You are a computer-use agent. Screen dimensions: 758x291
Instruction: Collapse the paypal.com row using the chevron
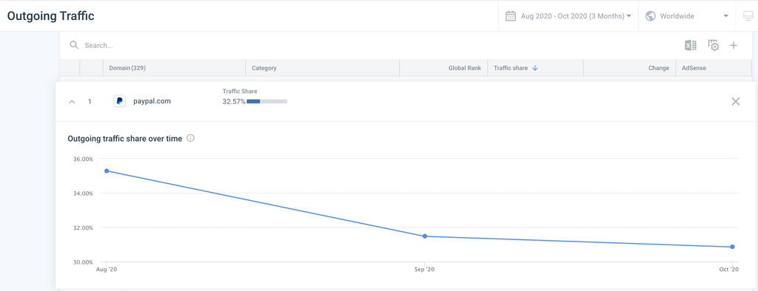click(72, 102)
